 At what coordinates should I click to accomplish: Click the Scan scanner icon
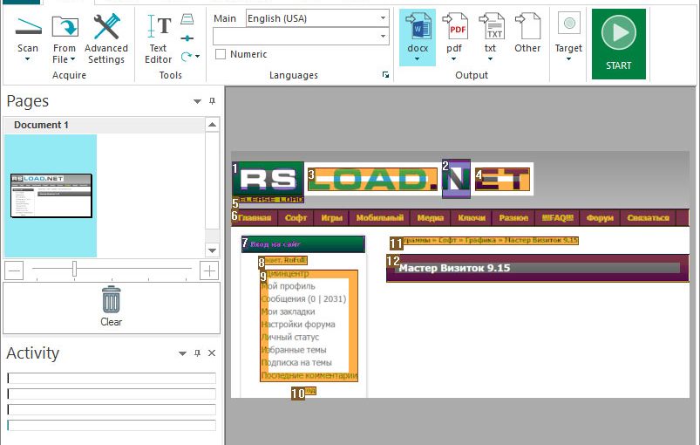(x=28, y=26)
